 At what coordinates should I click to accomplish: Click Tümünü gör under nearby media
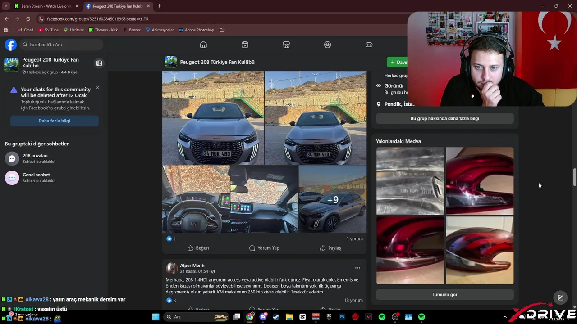pos(445,294)
